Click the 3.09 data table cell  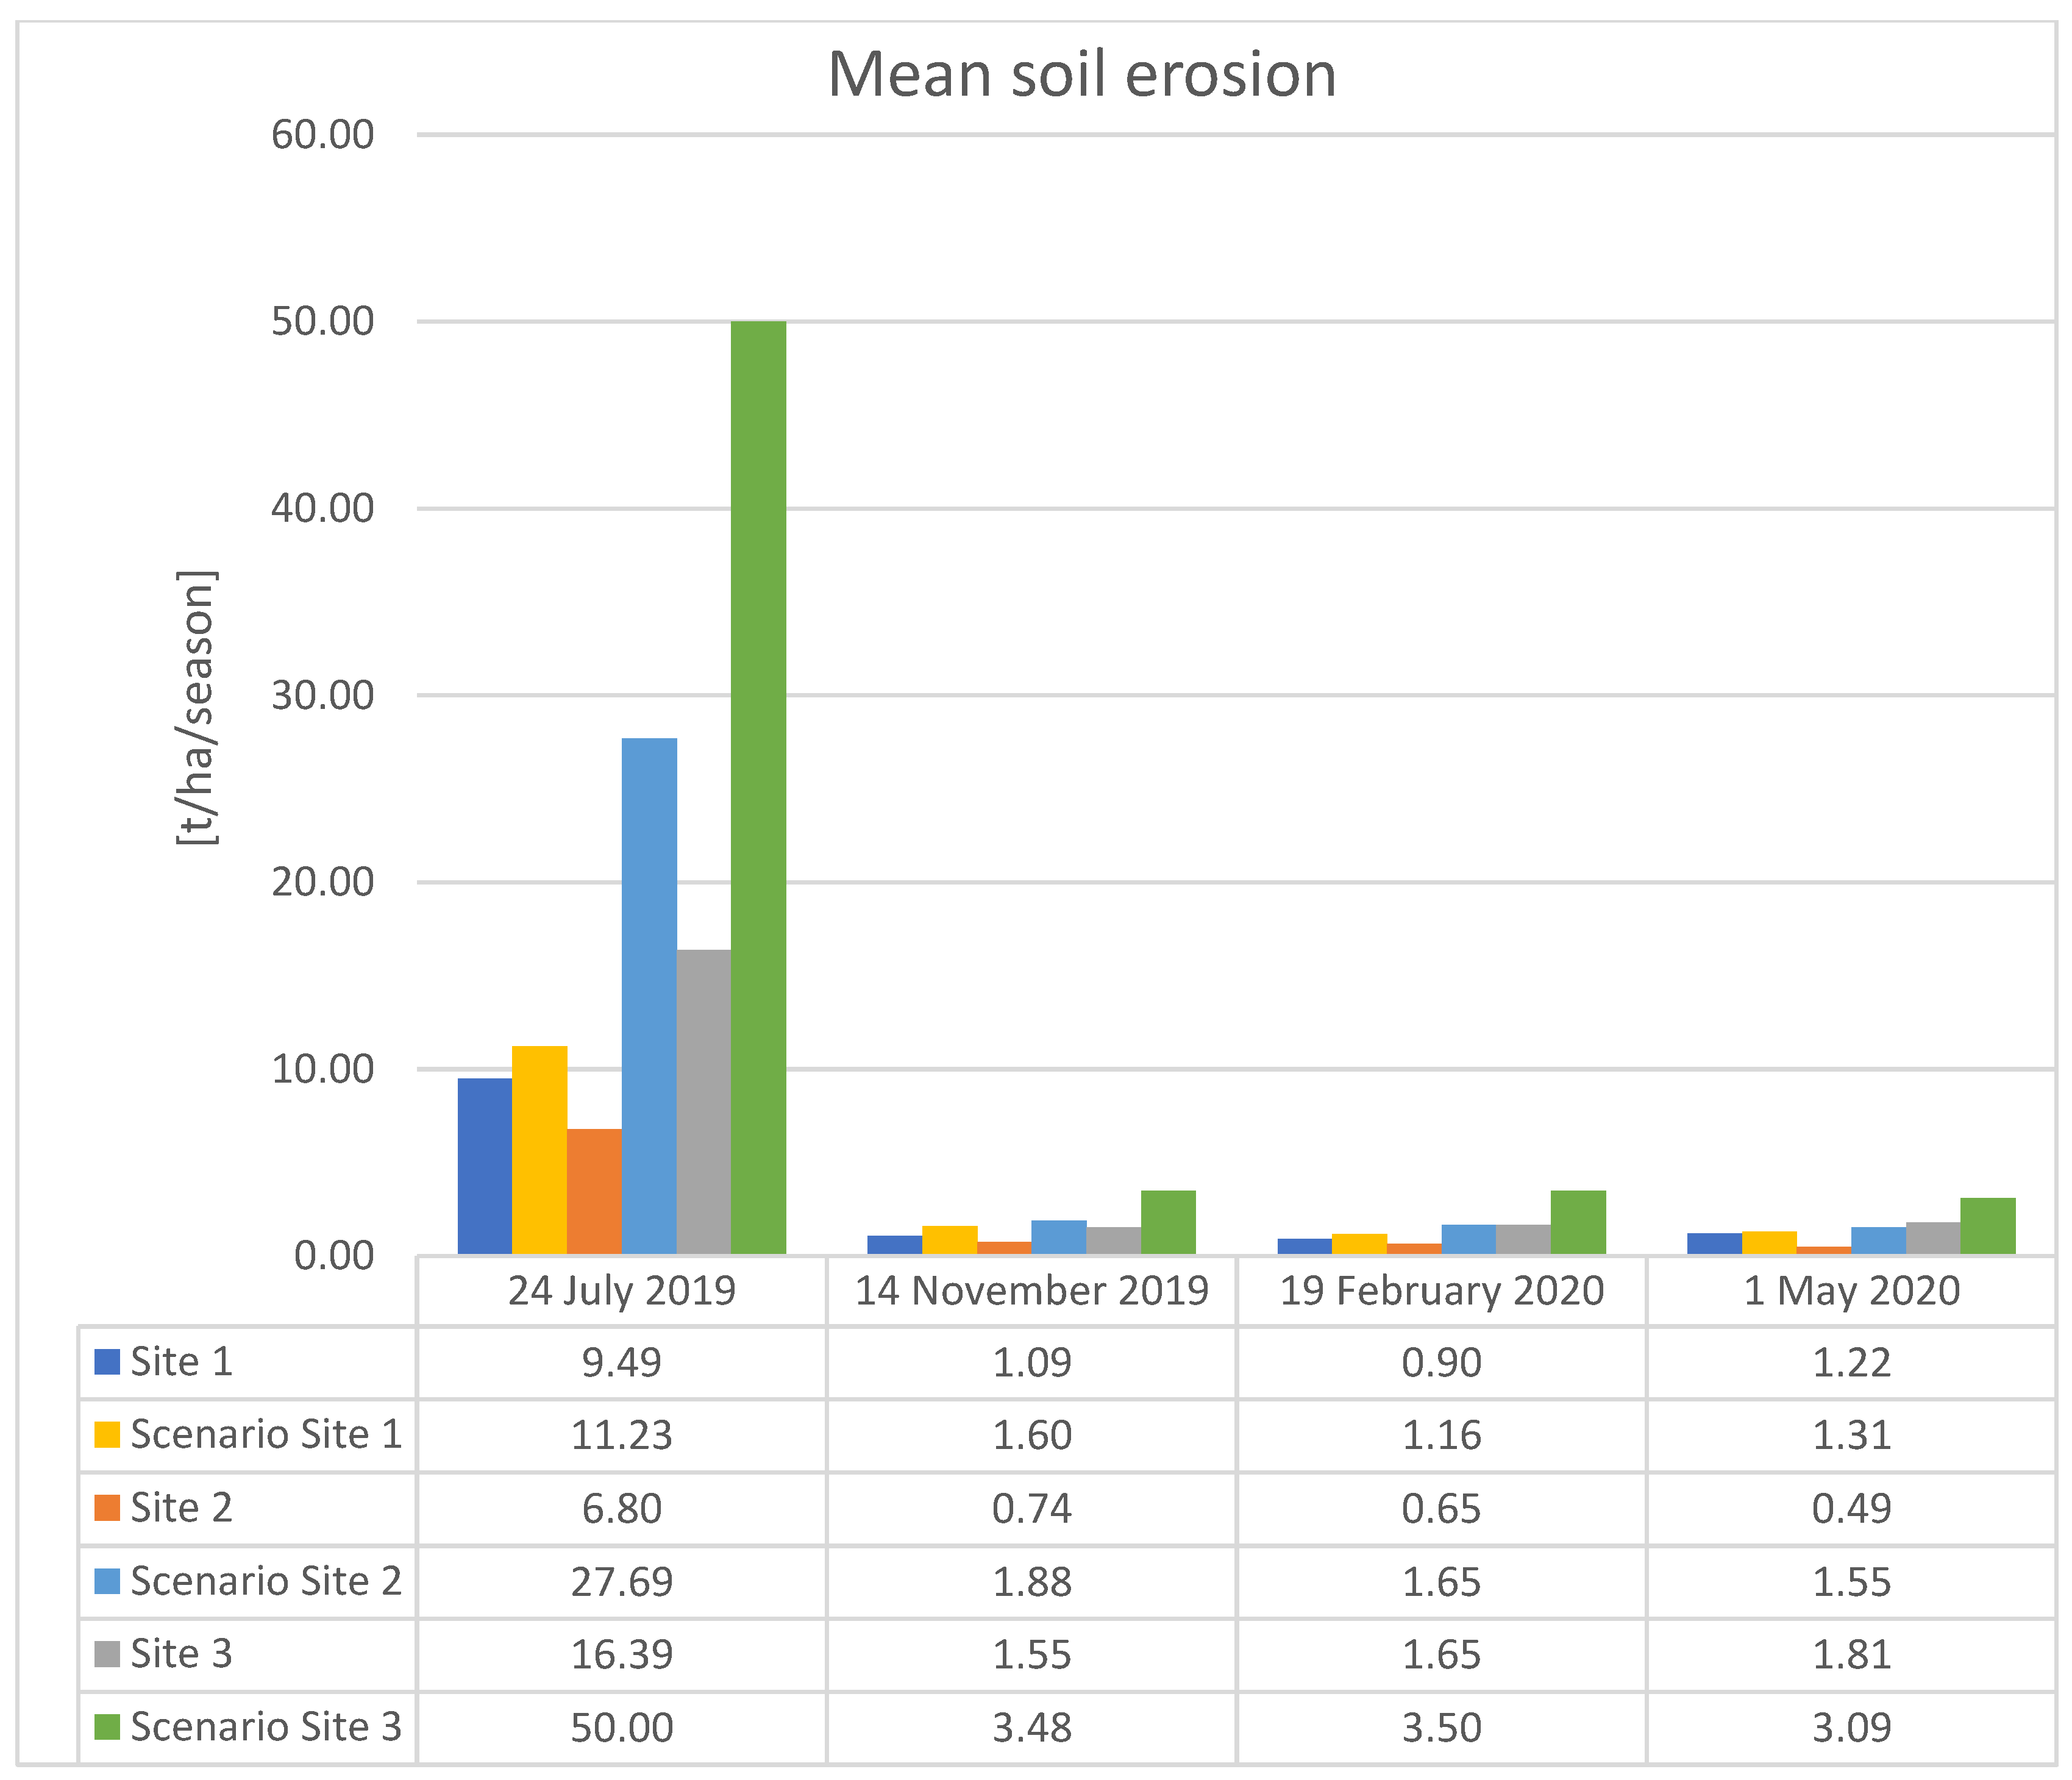point(1851,1728)
